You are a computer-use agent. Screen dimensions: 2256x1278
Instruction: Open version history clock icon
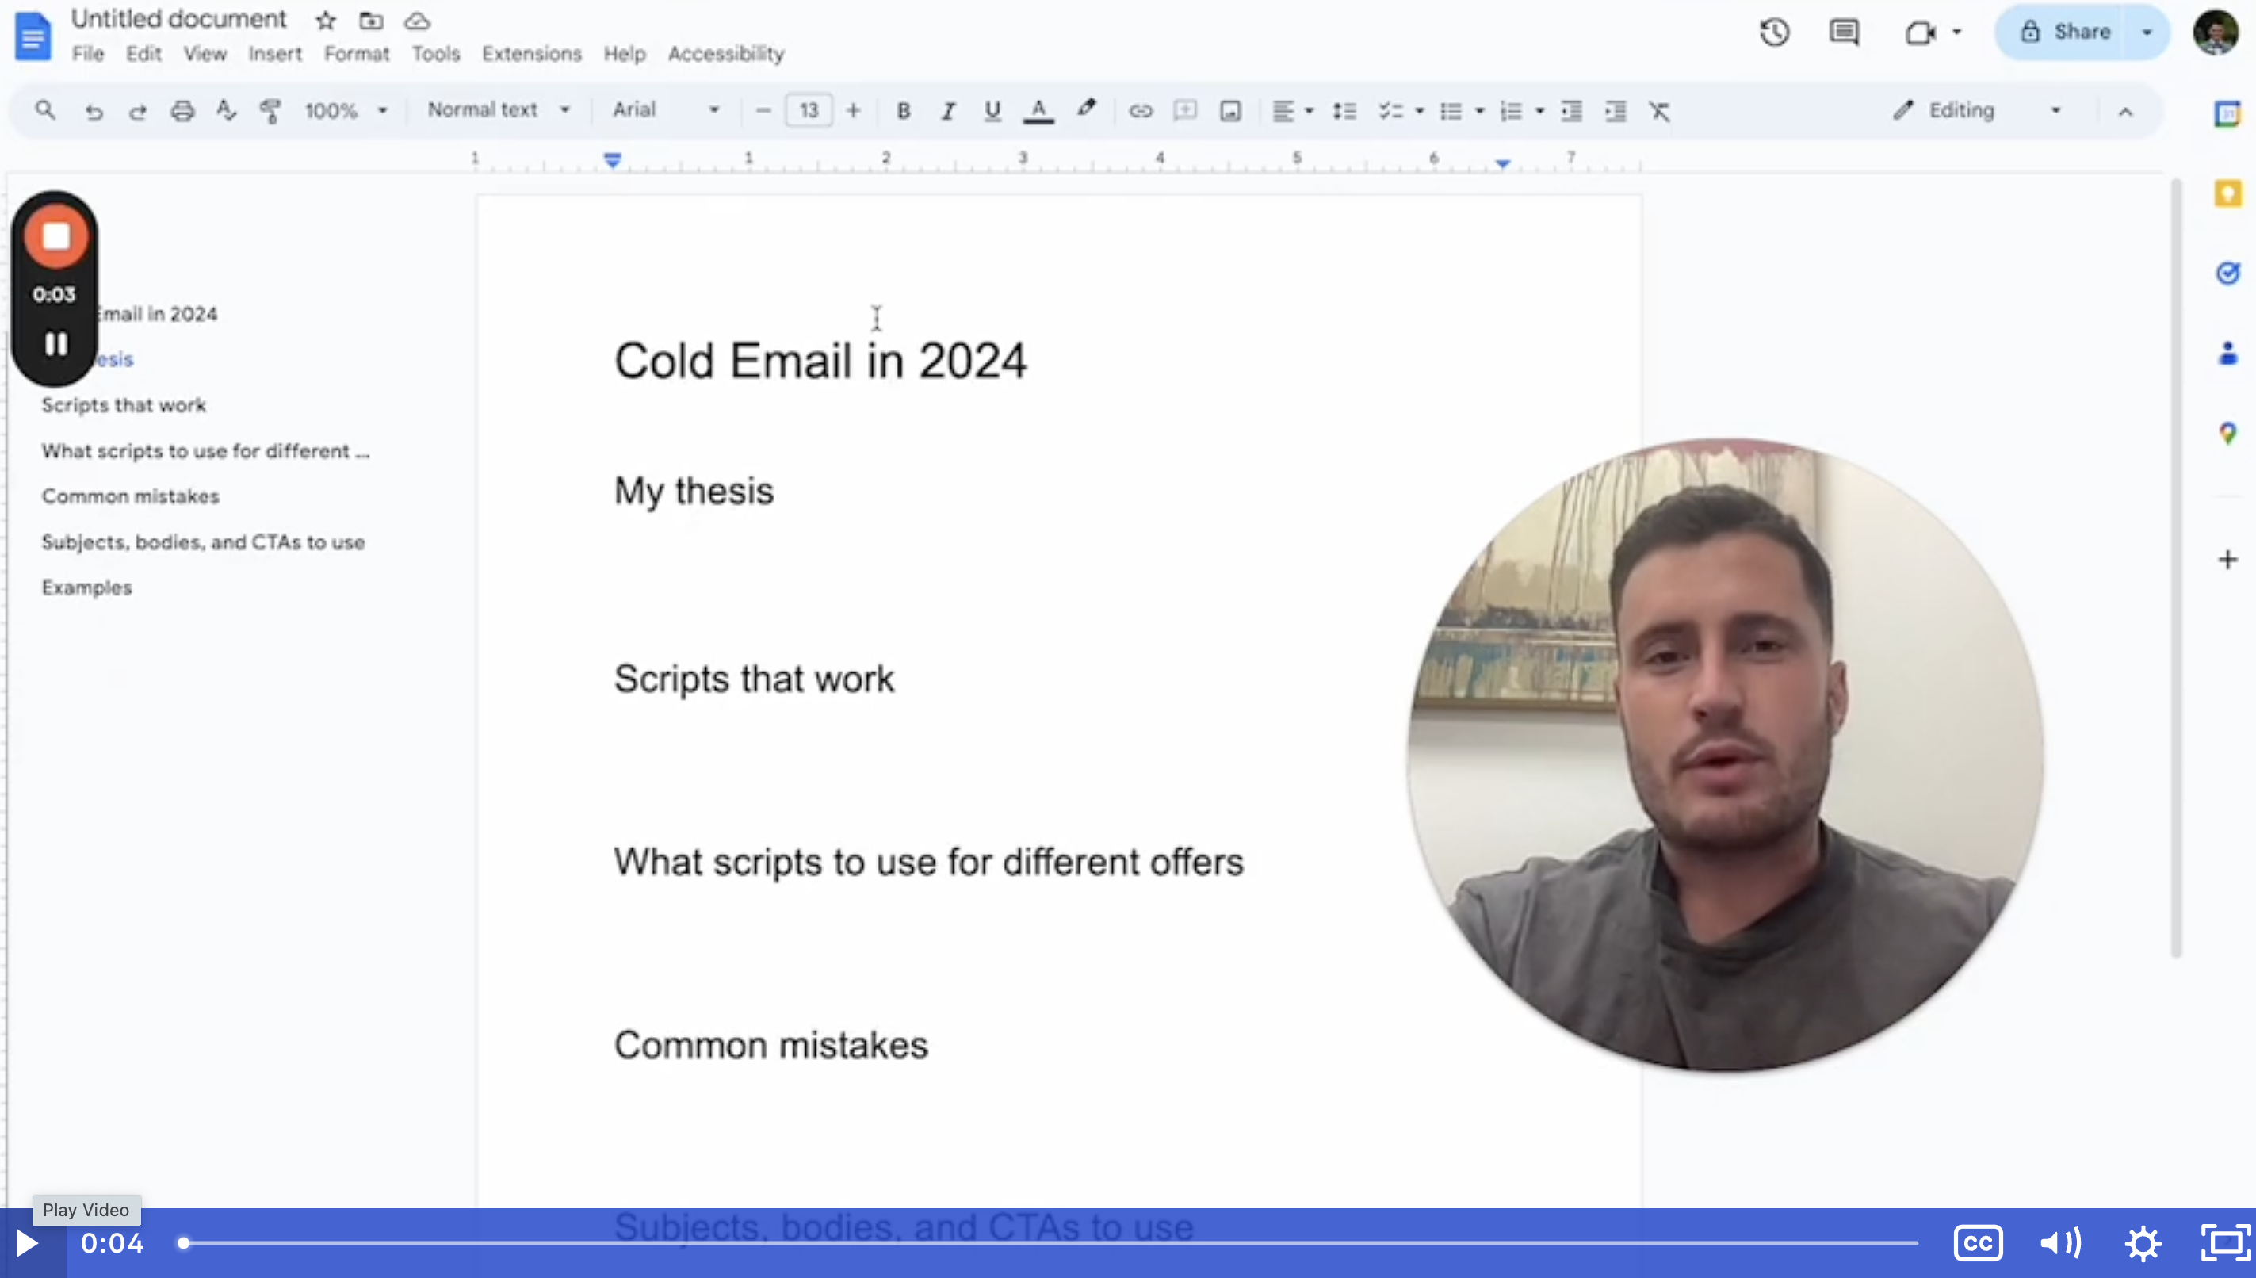tap(1774, 33)
